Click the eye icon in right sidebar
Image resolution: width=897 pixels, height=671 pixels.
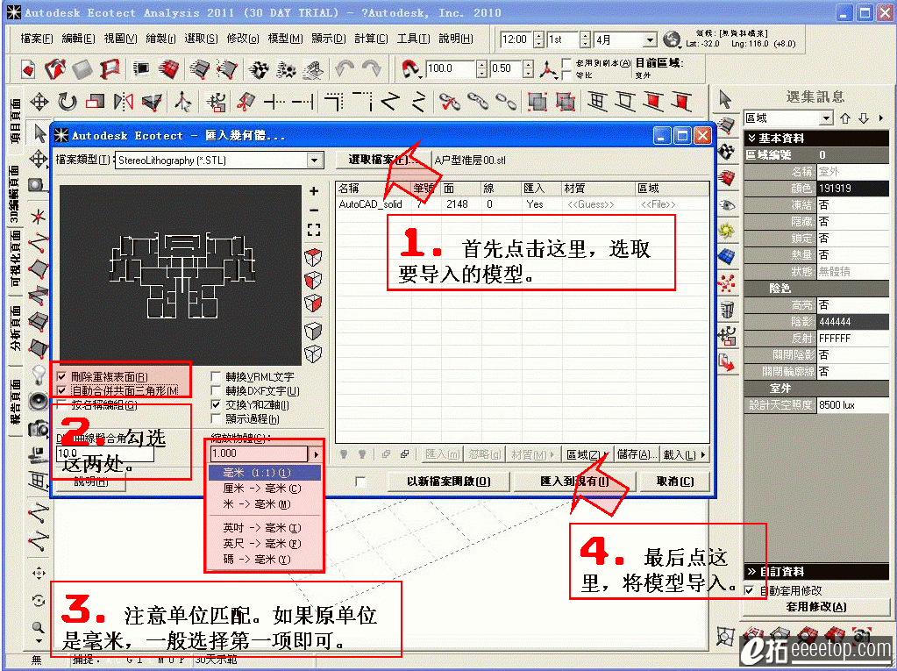tap(727, 204)
